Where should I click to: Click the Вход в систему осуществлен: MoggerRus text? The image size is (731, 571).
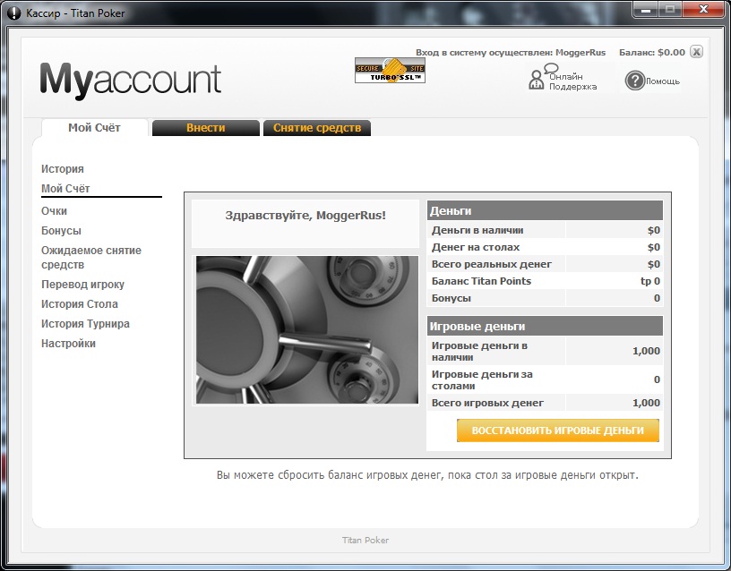pyautogui.click(x=511, y=52)
